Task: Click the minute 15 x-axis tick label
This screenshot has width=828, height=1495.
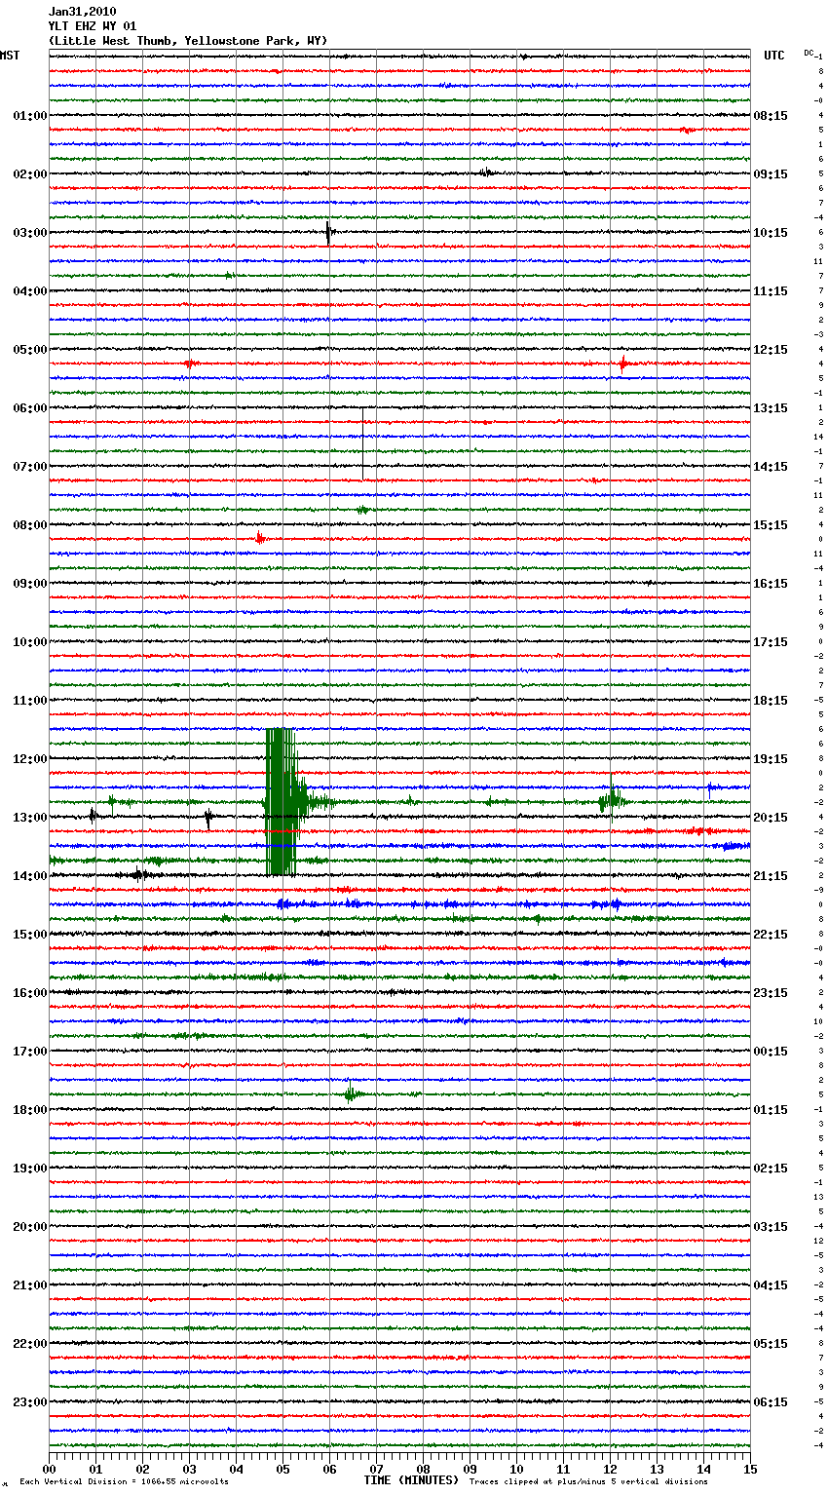Action: pos(750,1469)
